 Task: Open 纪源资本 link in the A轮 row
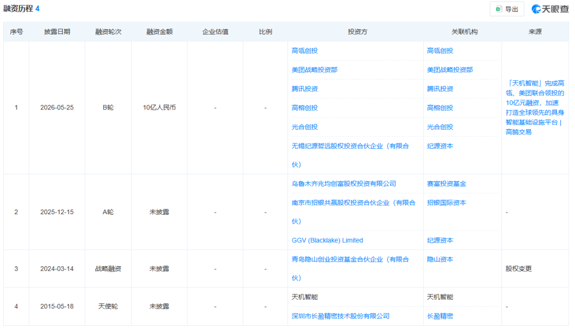pyautogui.click(x=440, y=240)
